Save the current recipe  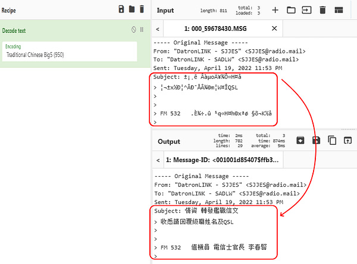(121, 9)
